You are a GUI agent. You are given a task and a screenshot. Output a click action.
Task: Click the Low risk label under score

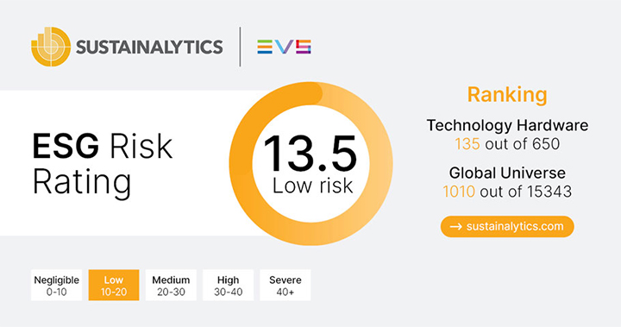pos(312,186)
